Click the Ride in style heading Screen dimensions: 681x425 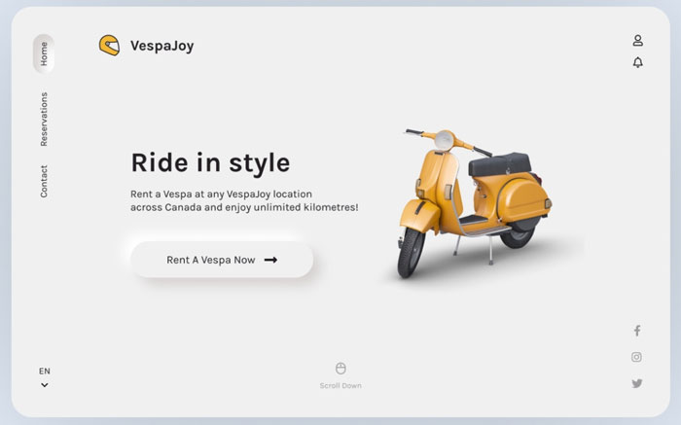(210, 163)
